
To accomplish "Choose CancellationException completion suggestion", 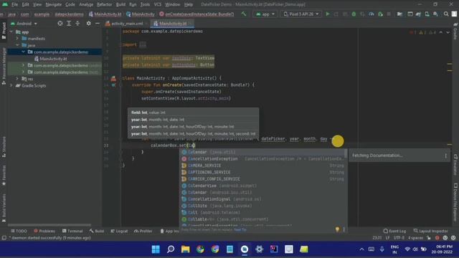I will [x=262, y=159].
